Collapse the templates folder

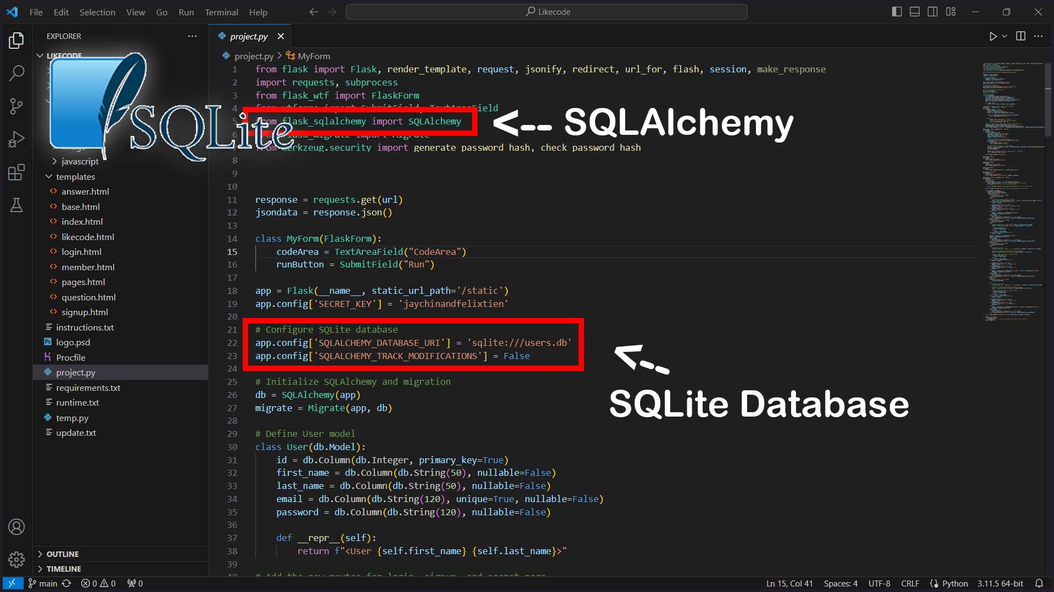pyautogui.click(x=75, y=177)
